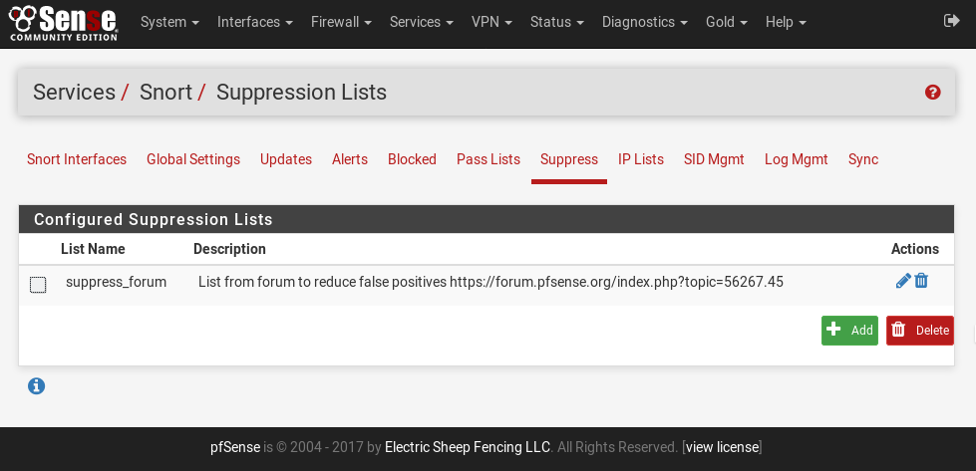The height and width of the screenshot is (471, 976).
Task: Switch to the Global Settings tab
Action: pos(193,159)
